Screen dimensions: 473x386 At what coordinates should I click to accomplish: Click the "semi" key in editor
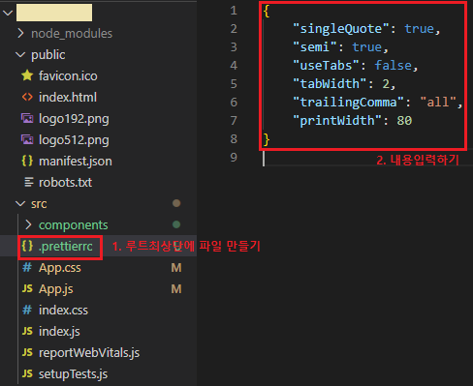point(315,47)
